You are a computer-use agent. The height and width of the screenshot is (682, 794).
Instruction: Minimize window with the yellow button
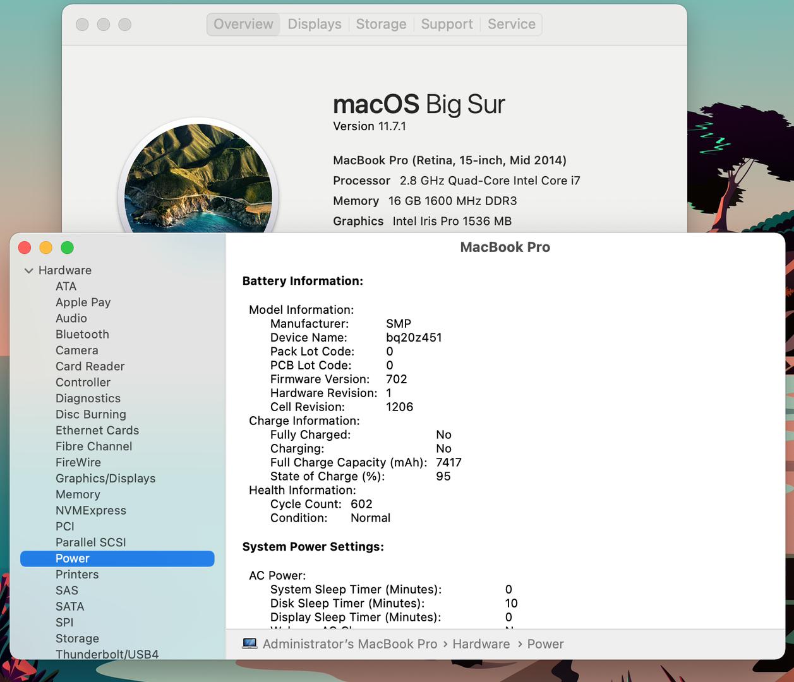46,248
